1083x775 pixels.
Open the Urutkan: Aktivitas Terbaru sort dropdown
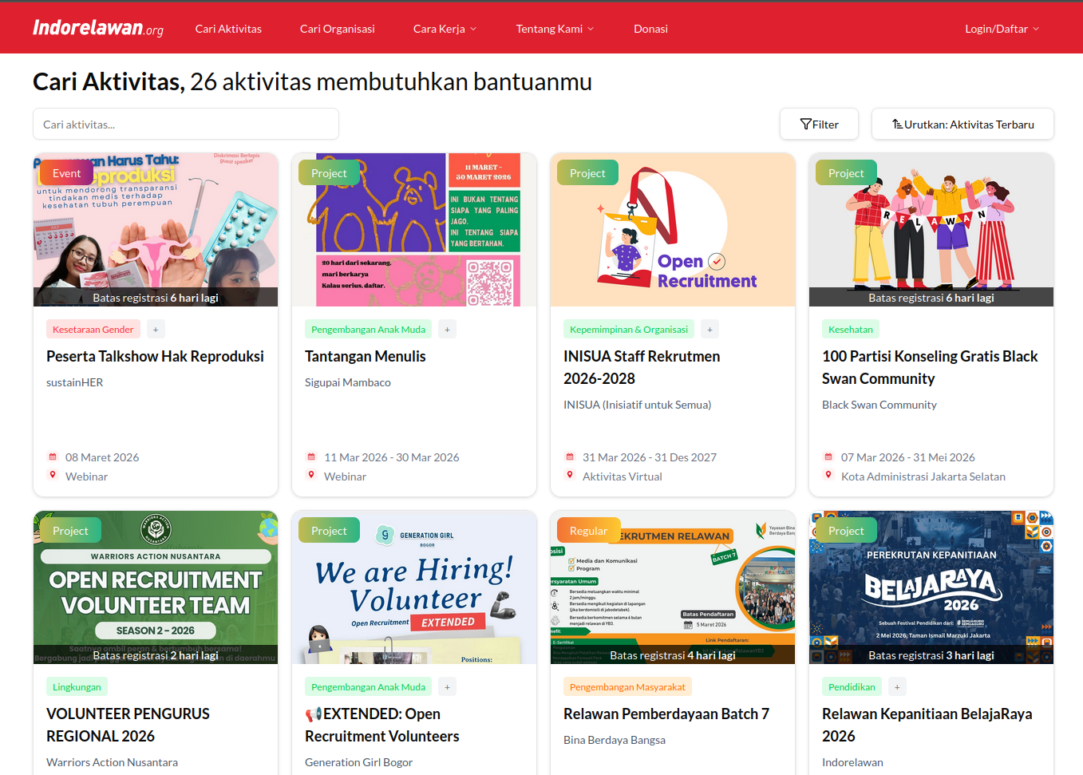click(x=962, y=125)
